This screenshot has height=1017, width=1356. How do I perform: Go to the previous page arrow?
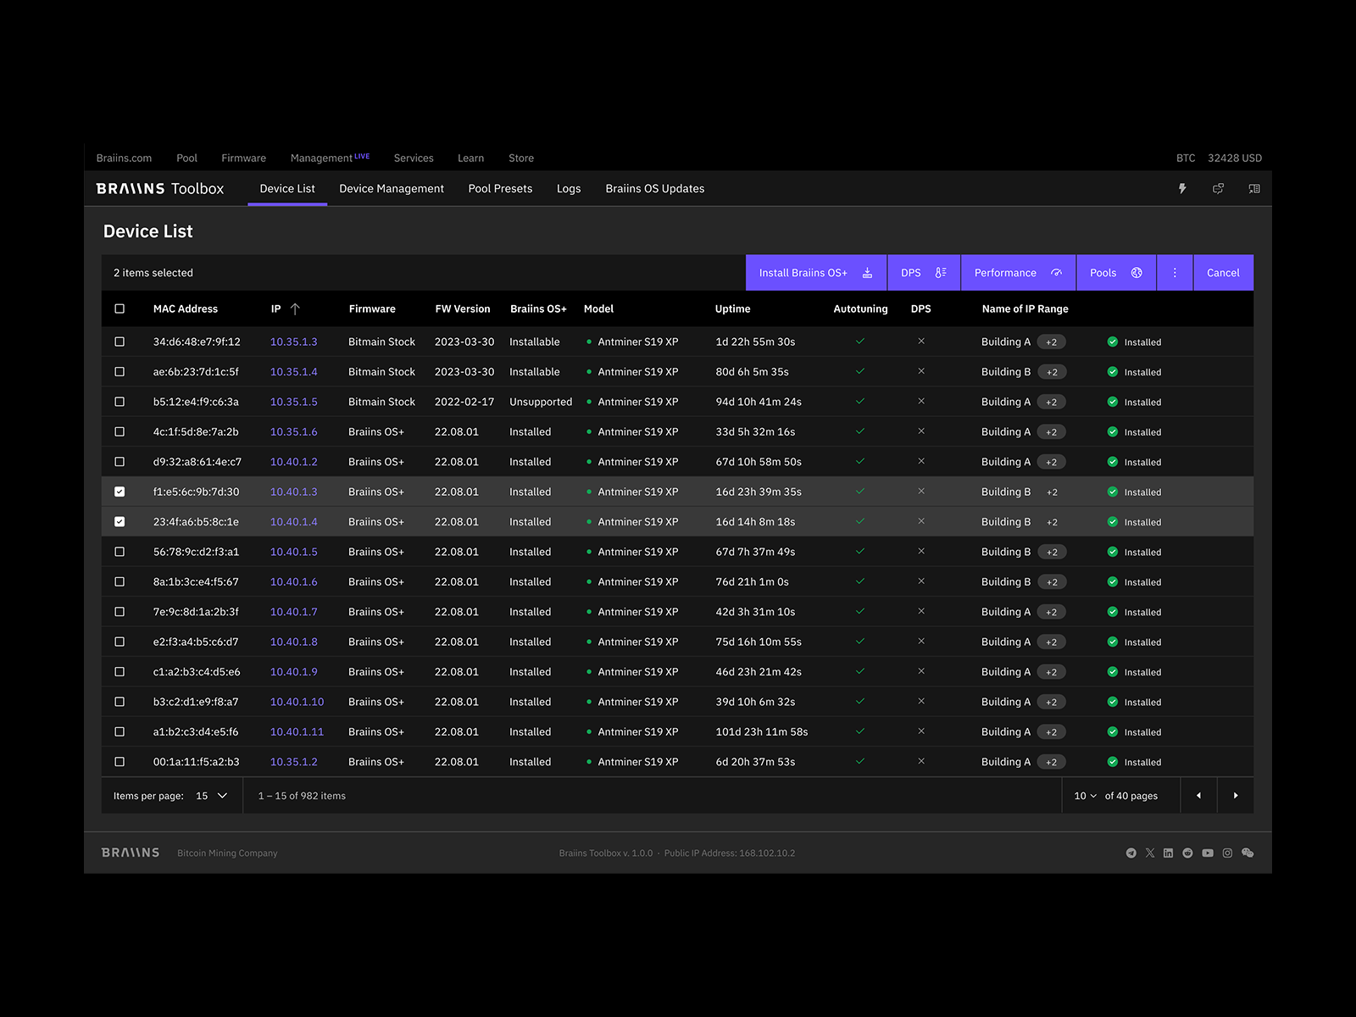[x=1198, y=796]
